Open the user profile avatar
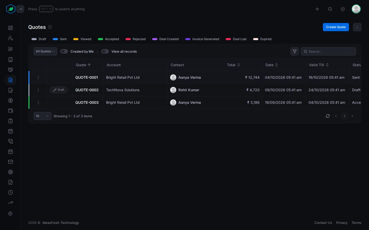This screenshot has width=369, height=230. pos(356,9)
